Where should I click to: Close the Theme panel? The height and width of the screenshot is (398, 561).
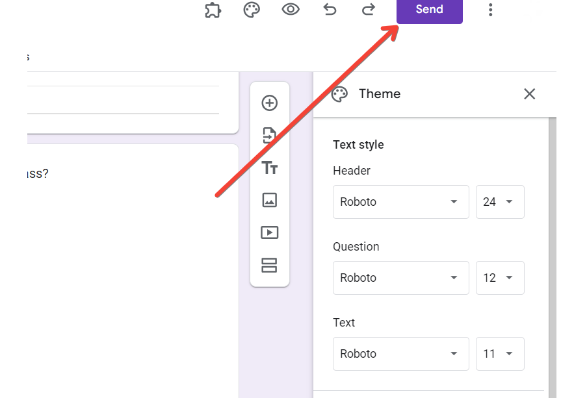pos(529,94)
